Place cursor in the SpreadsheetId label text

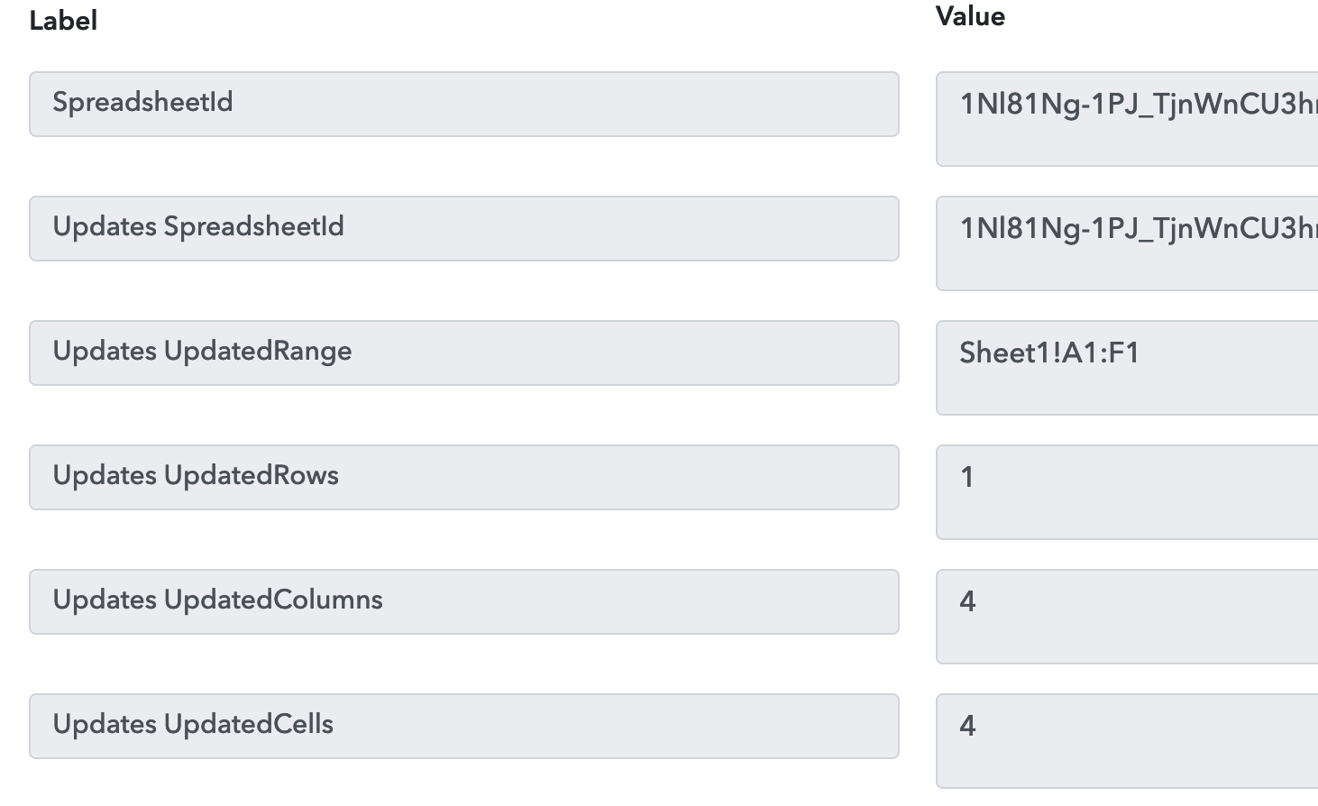142,103
